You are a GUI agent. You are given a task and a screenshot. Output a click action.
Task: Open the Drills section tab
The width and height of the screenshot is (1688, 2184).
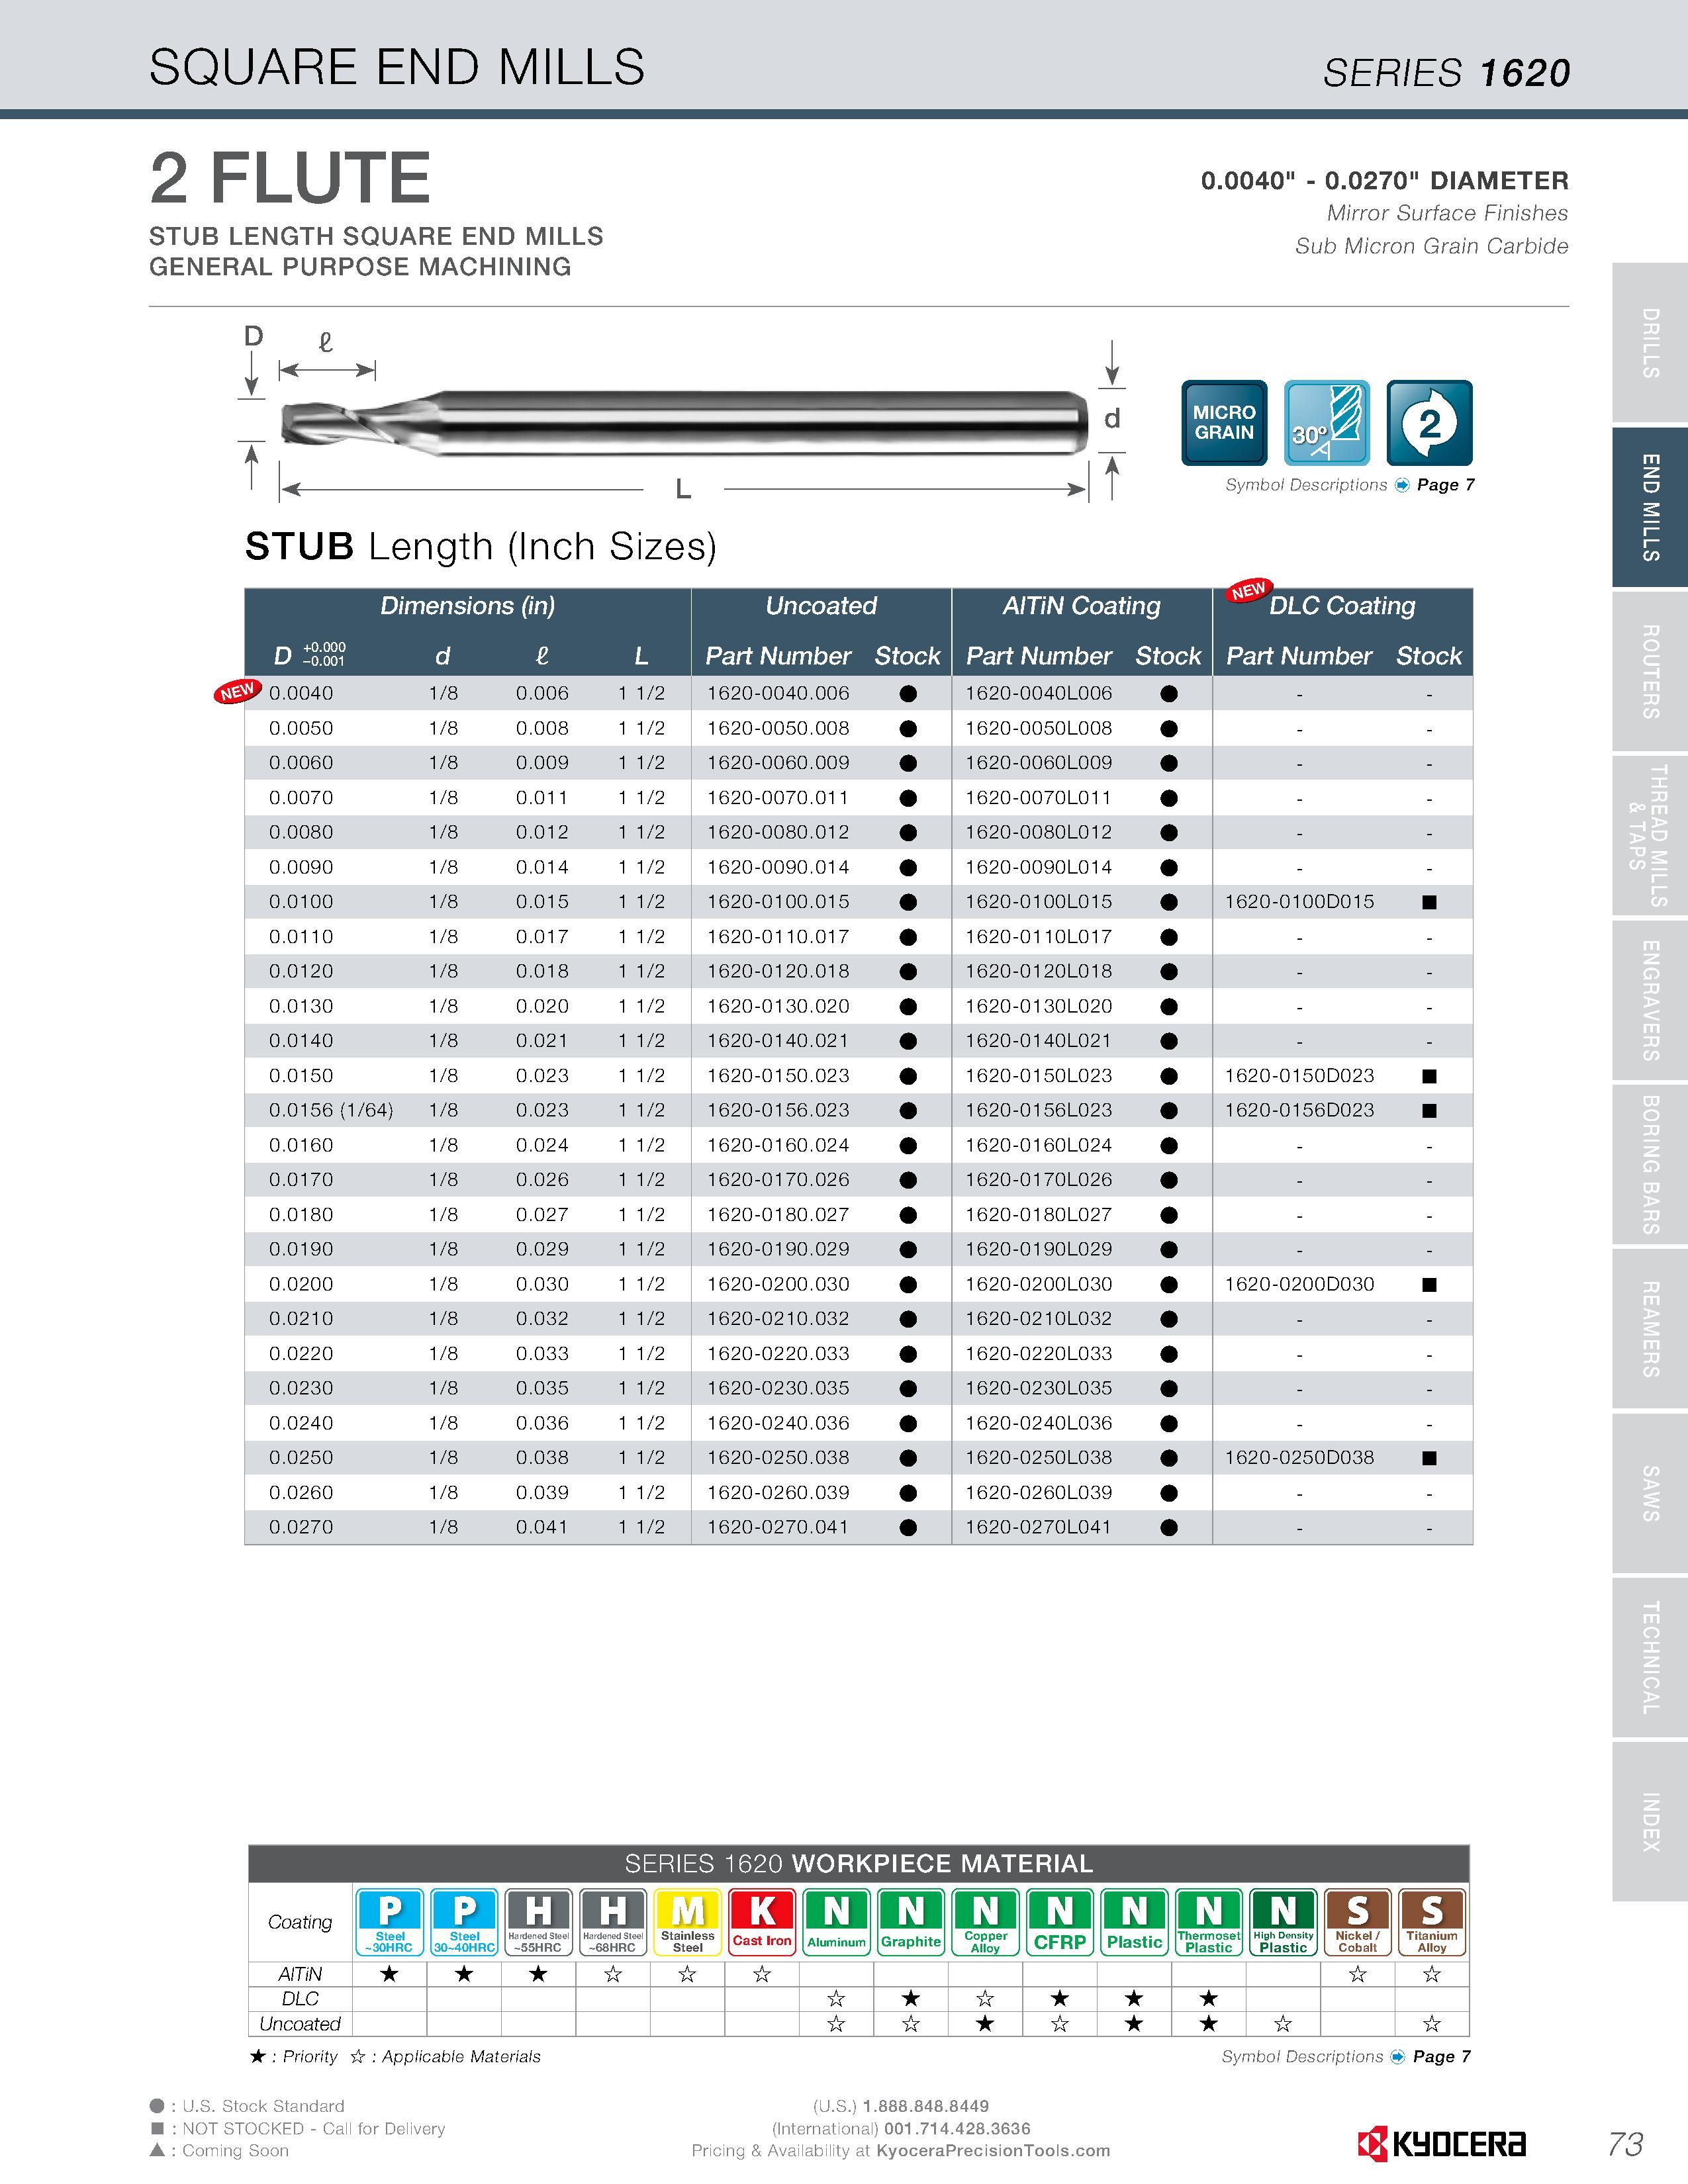click(1650, 342)
